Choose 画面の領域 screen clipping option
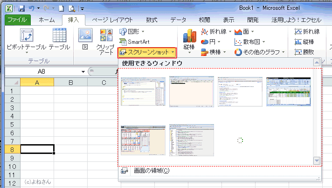332x188 pixels. (151, 170)
